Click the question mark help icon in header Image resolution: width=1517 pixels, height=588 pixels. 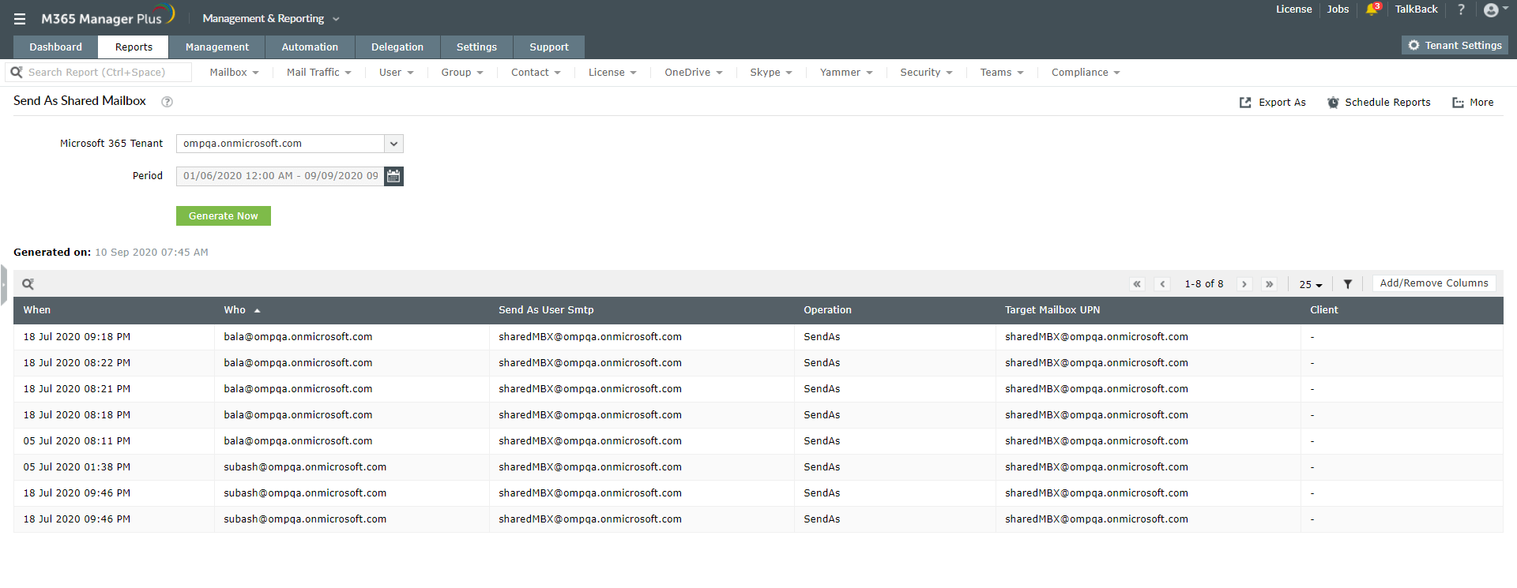point(1461,9)
